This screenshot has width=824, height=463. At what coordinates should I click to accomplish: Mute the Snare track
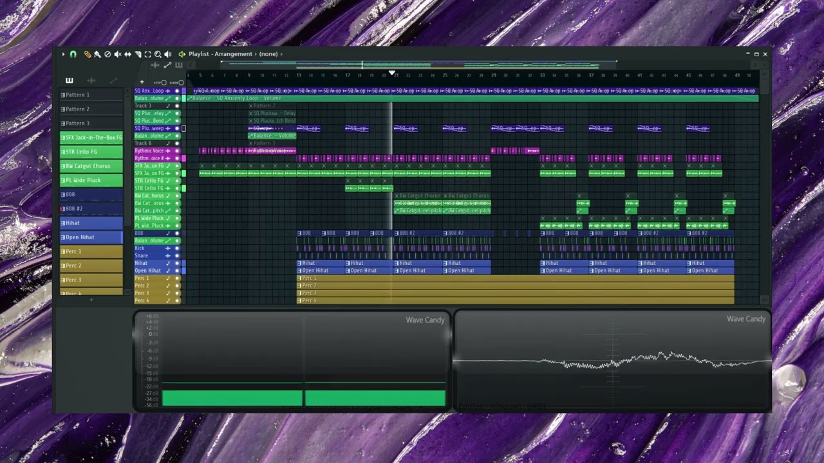point(177,255)
